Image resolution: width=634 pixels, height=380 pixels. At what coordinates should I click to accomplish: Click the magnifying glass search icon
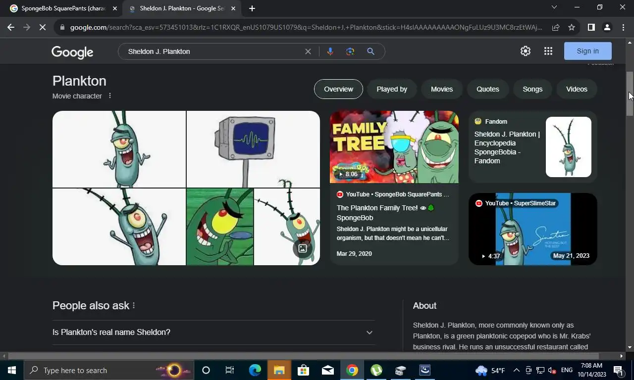pos(370,51)
